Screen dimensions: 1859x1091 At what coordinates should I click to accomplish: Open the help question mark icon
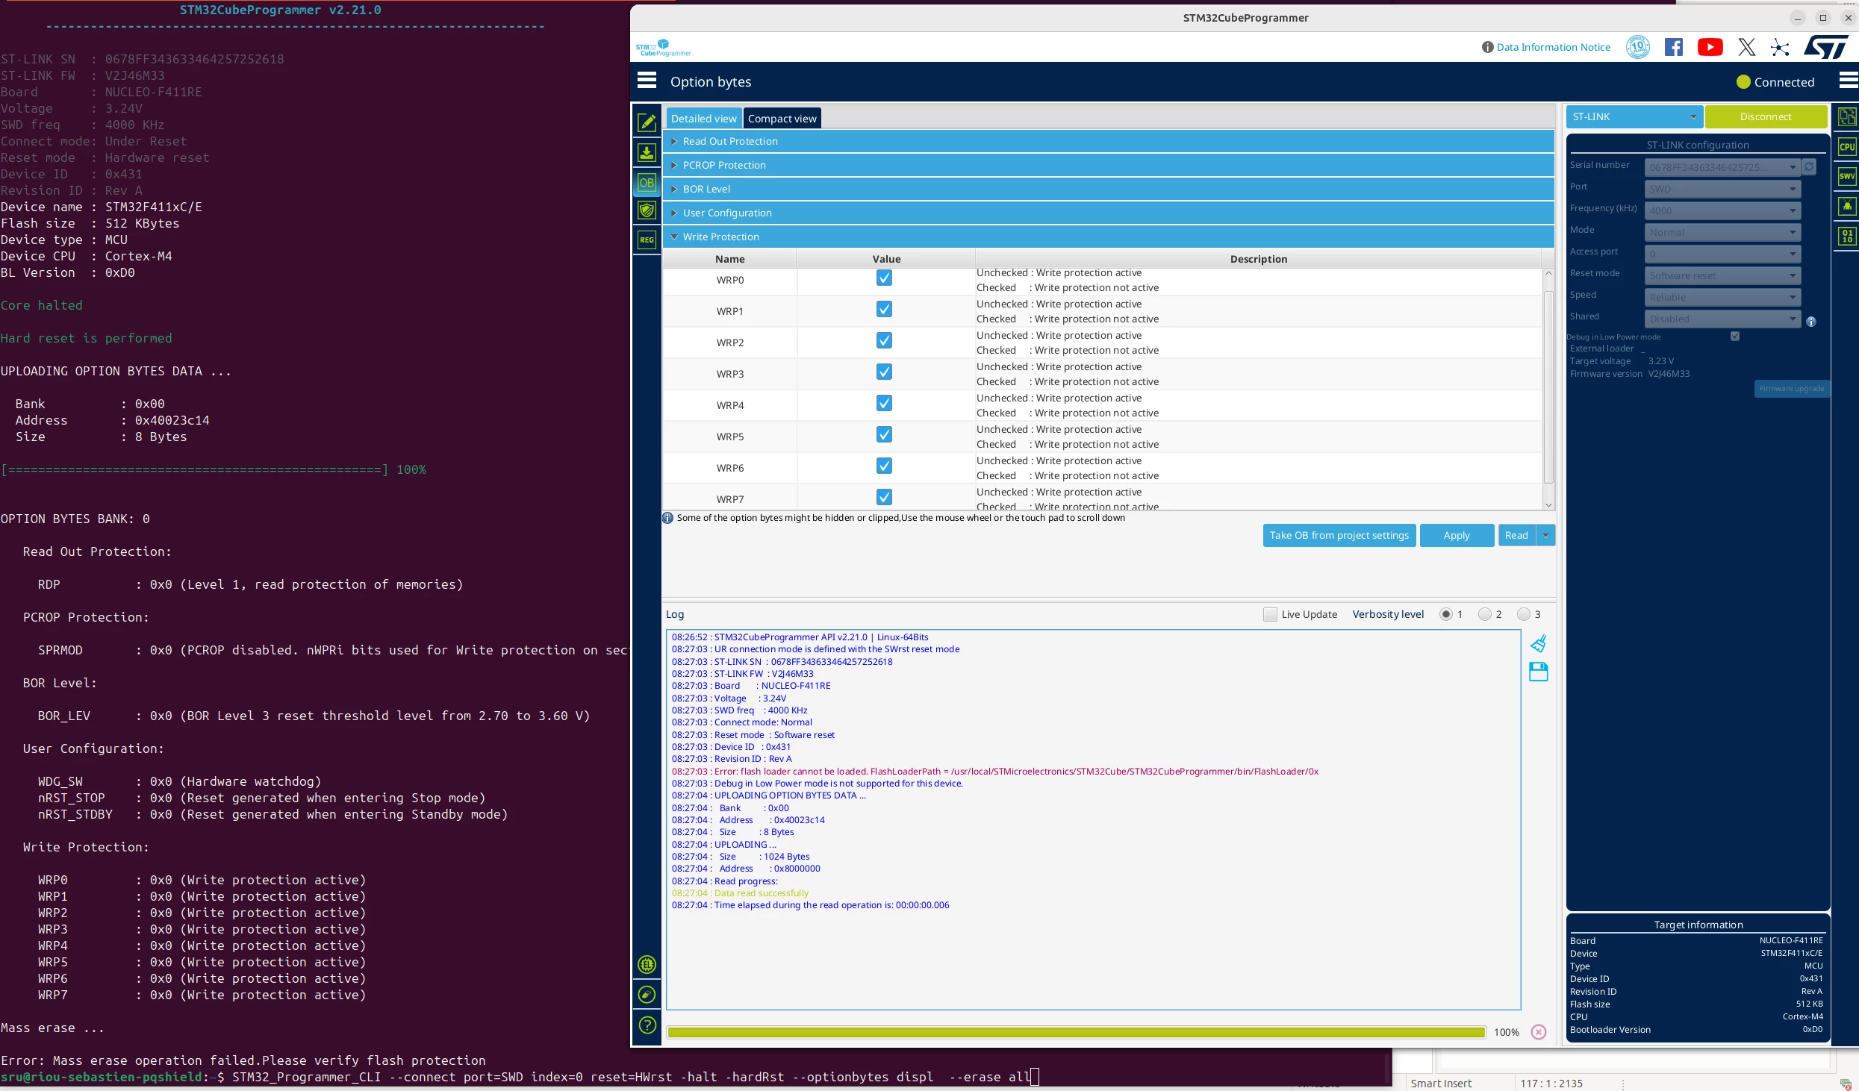coord(647,1025)
